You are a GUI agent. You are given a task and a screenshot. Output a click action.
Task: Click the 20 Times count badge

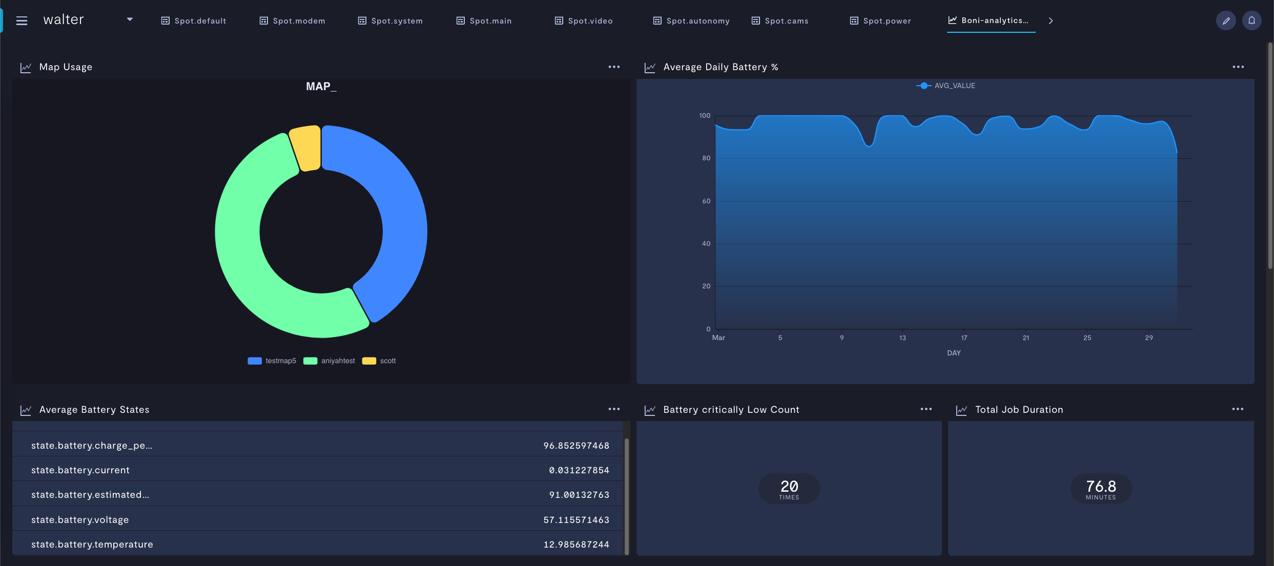click(789, 489)
